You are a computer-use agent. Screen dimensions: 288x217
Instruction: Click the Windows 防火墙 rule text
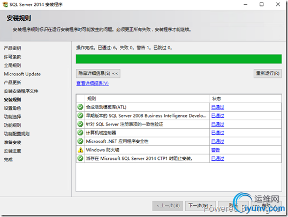[103, 150]
